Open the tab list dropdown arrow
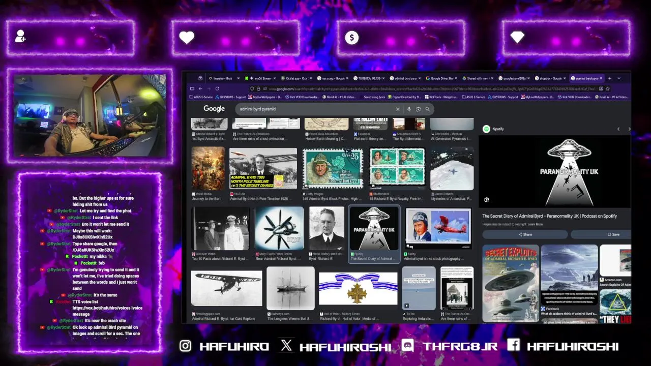 618,78
